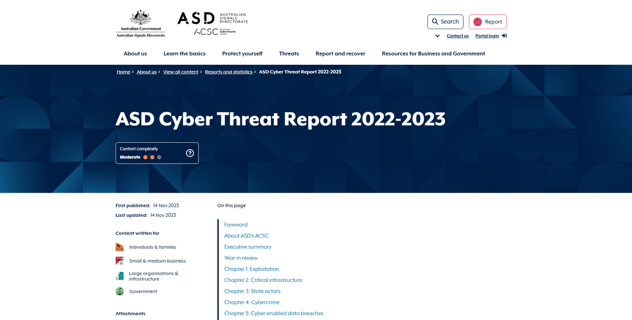The height and width of the screenshot is (320, 632).
Task: Go to Home breadcrumb
Action: point(123,72)
